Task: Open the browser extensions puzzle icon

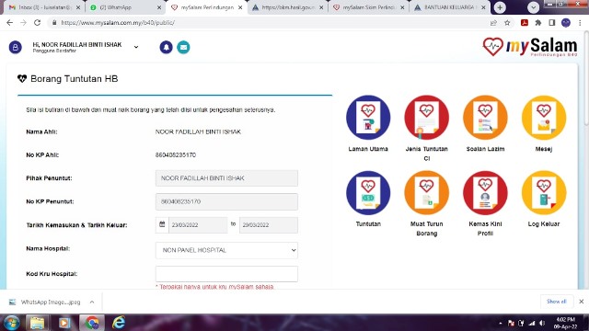Action: 537,23
